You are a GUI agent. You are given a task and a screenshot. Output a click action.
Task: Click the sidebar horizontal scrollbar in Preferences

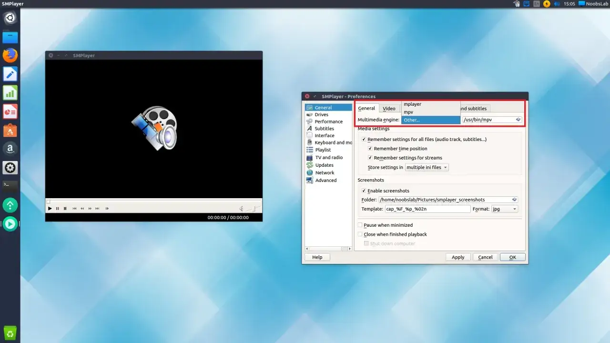(329, 249)
